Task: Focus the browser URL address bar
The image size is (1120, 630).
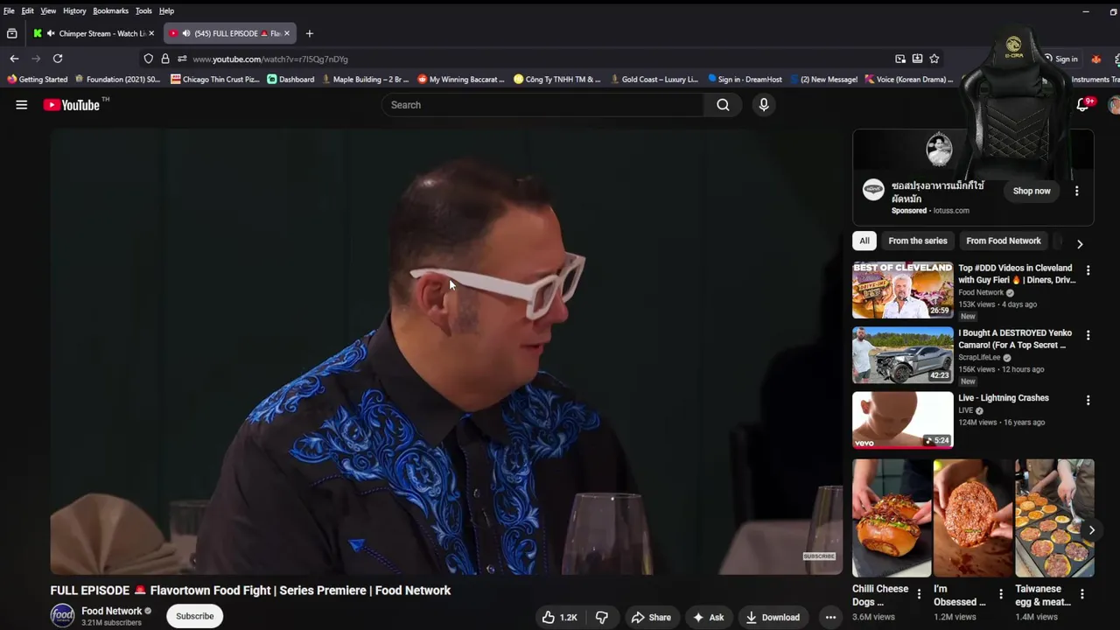Action: click(525, 59)
